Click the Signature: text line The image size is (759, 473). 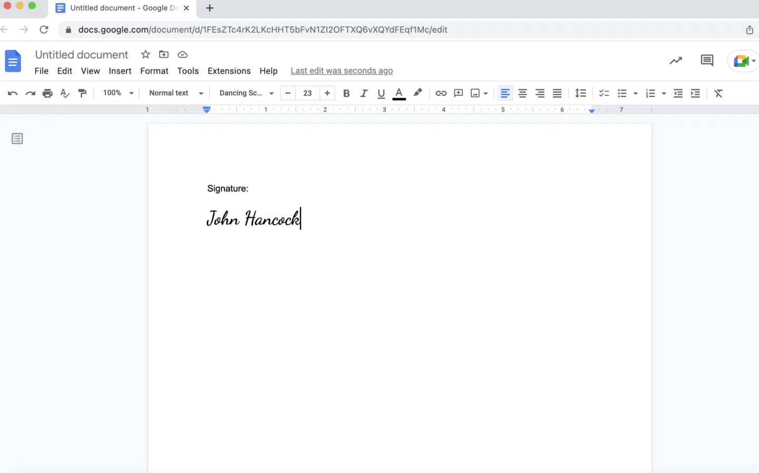coord(228,188)
